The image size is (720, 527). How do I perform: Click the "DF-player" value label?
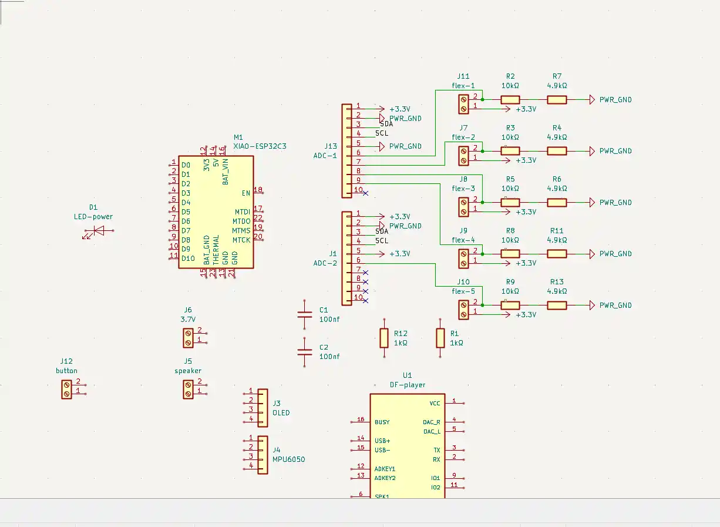tap(408, 385)
